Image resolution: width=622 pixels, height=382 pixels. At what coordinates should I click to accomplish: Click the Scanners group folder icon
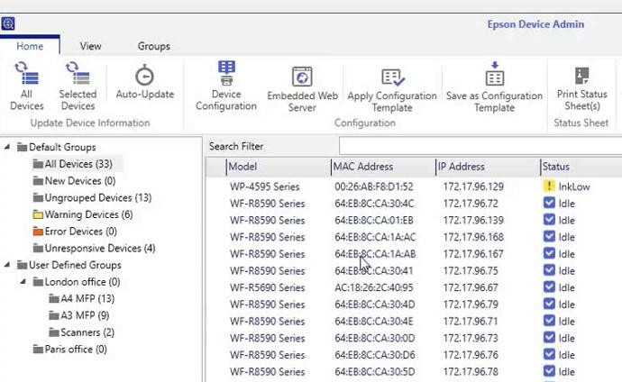point(54,332)
